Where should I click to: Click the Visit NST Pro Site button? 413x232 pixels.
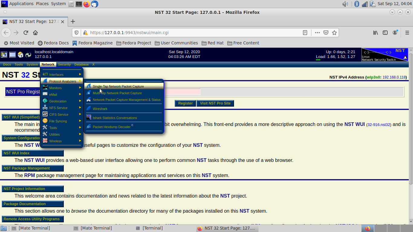click(215, 103)
